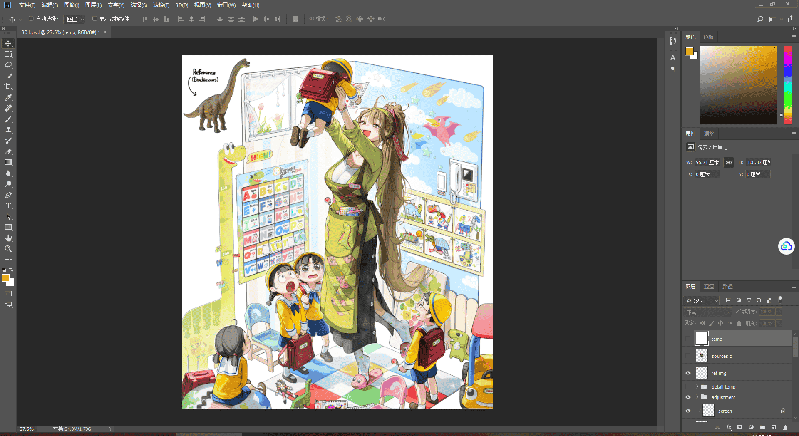Click the add layer style fx icon
Viewport: 799px width, 436px height.
pos(729,427)
